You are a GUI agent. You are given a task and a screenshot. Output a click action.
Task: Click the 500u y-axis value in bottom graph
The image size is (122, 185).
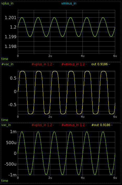point(10,143)
